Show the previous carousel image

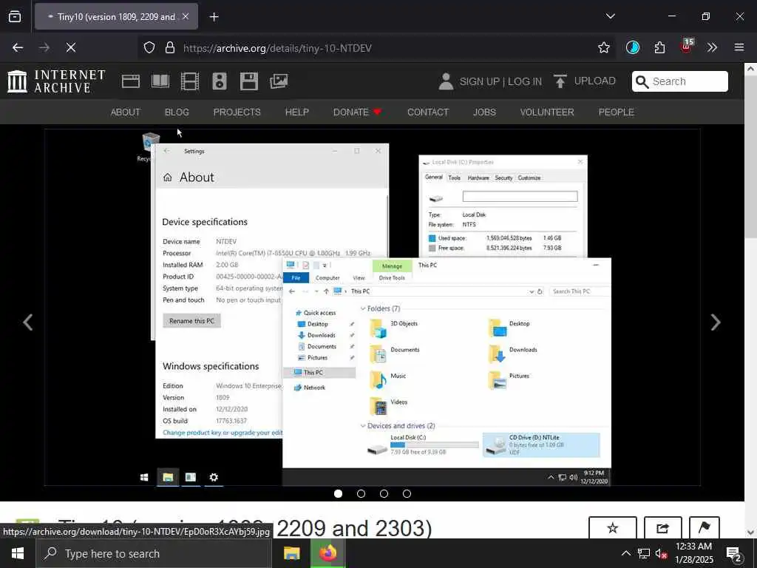click(28, 322)
